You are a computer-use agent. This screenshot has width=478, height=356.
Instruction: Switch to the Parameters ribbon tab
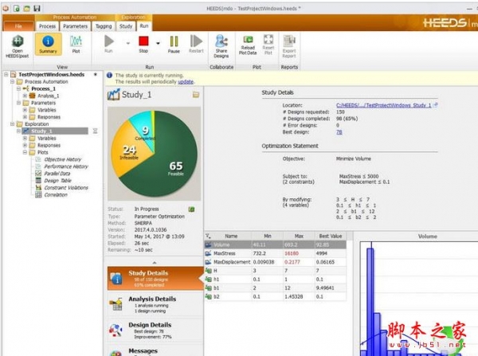[x=76, y=25]
